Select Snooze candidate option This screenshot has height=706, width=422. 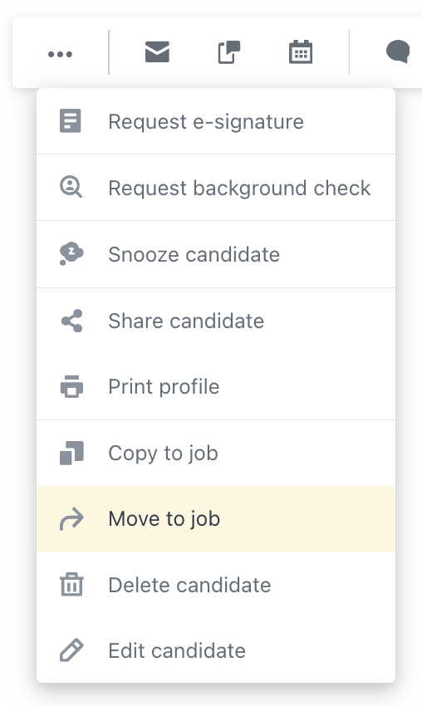(x=216, y=254)
